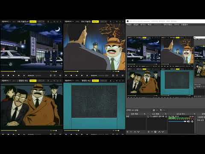This screenshot has width=205, height=154.
Task: Add a new scene with plus icon
Action: click(x=128, y=132)
